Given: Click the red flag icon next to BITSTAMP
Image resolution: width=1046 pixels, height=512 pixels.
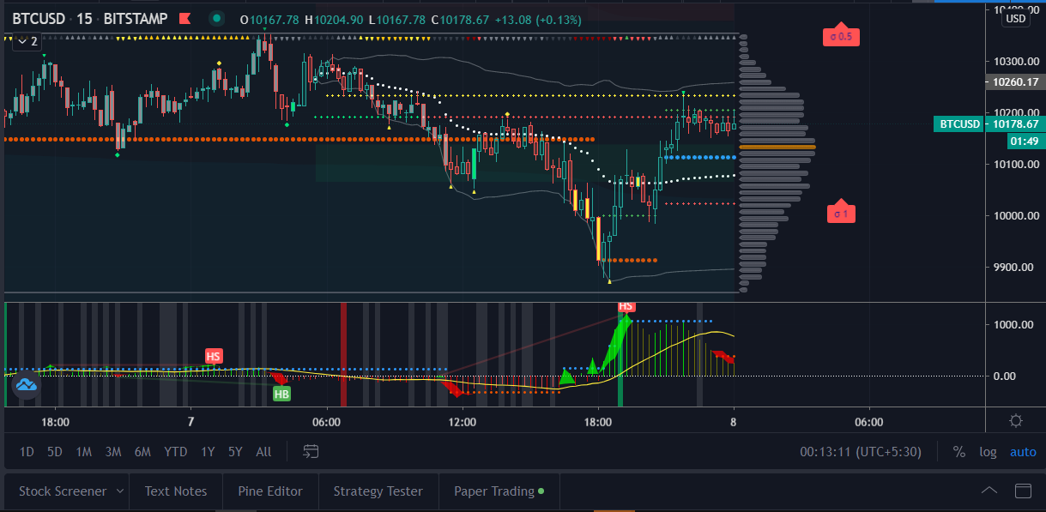Looking at the screenshot, I should pyautogui.click(x=184, y=18).
